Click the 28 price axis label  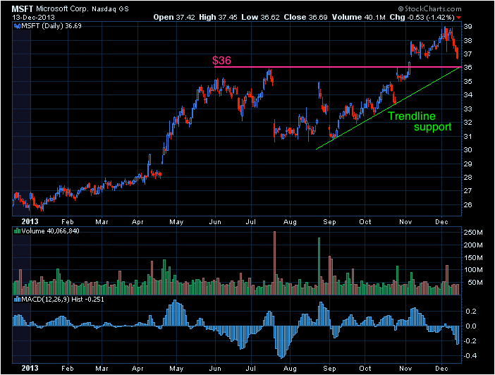pyautogui.click(x=468, y=178)
